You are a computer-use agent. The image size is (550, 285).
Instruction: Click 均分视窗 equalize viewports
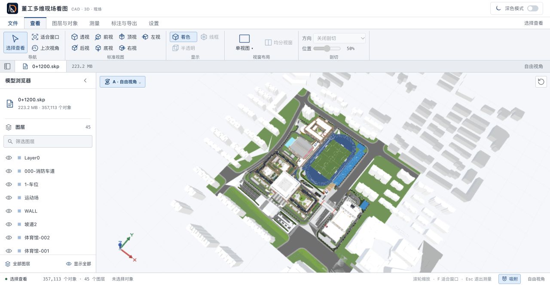pos(279,42)
